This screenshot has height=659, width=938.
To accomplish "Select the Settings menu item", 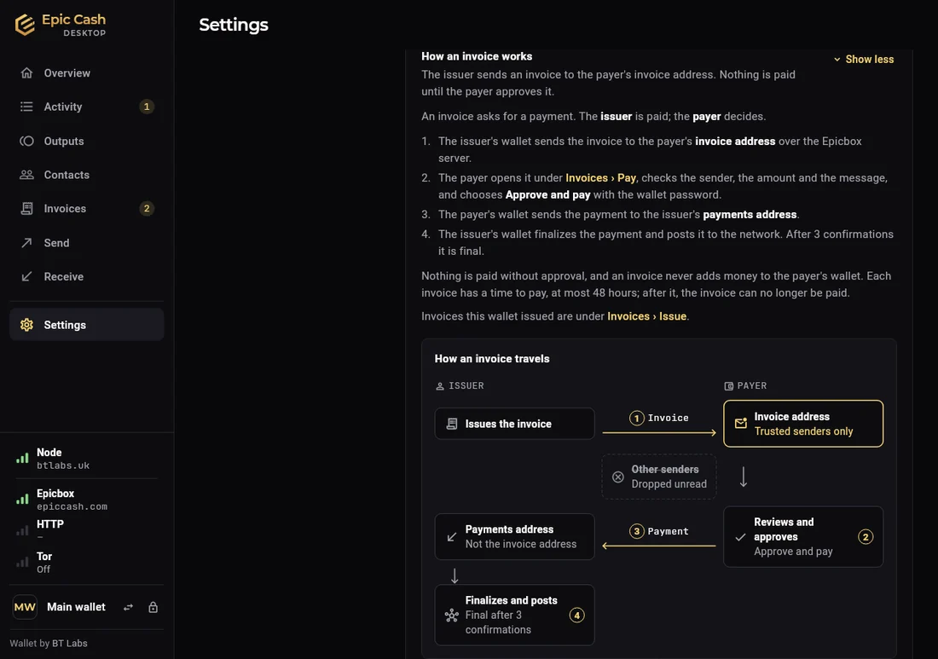I will [x=87, y=325].
